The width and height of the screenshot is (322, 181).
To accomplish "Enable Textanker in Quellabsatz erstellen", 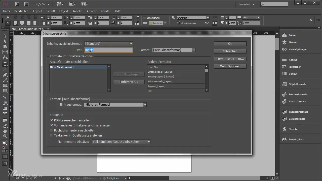I will (52, 135).
